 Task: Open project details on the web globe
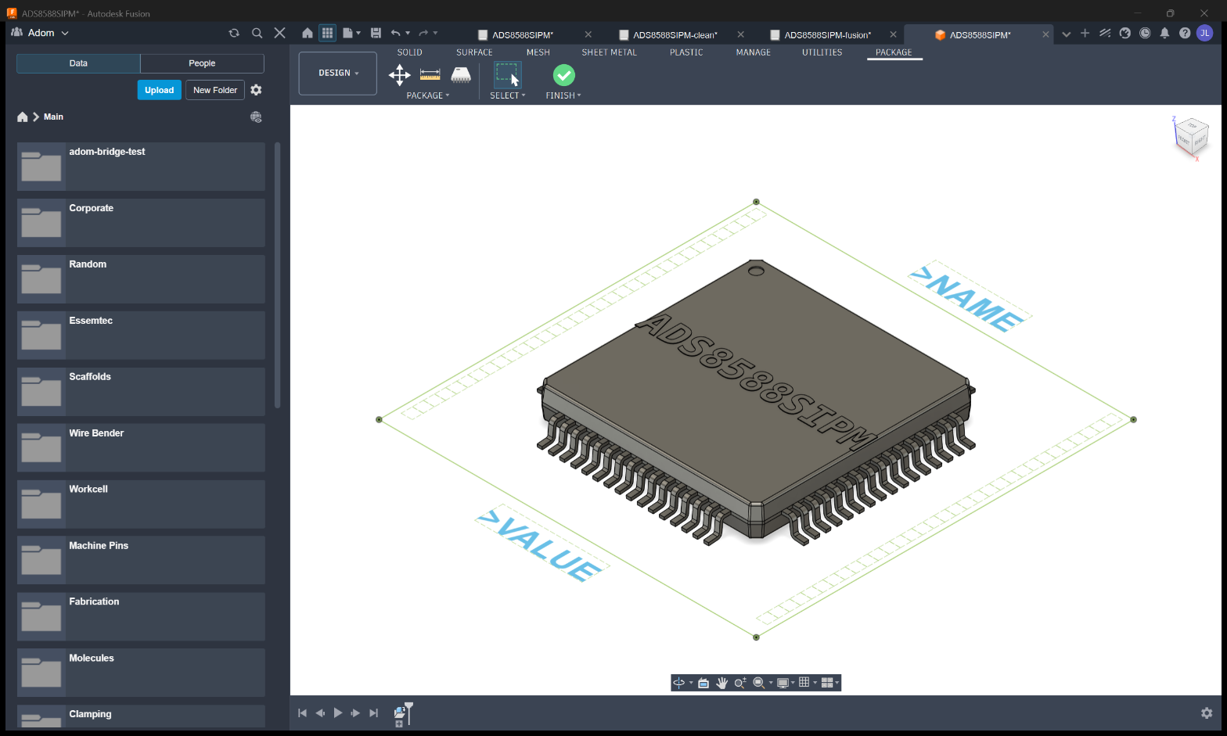pyautogui.click(x=256, y=117)
